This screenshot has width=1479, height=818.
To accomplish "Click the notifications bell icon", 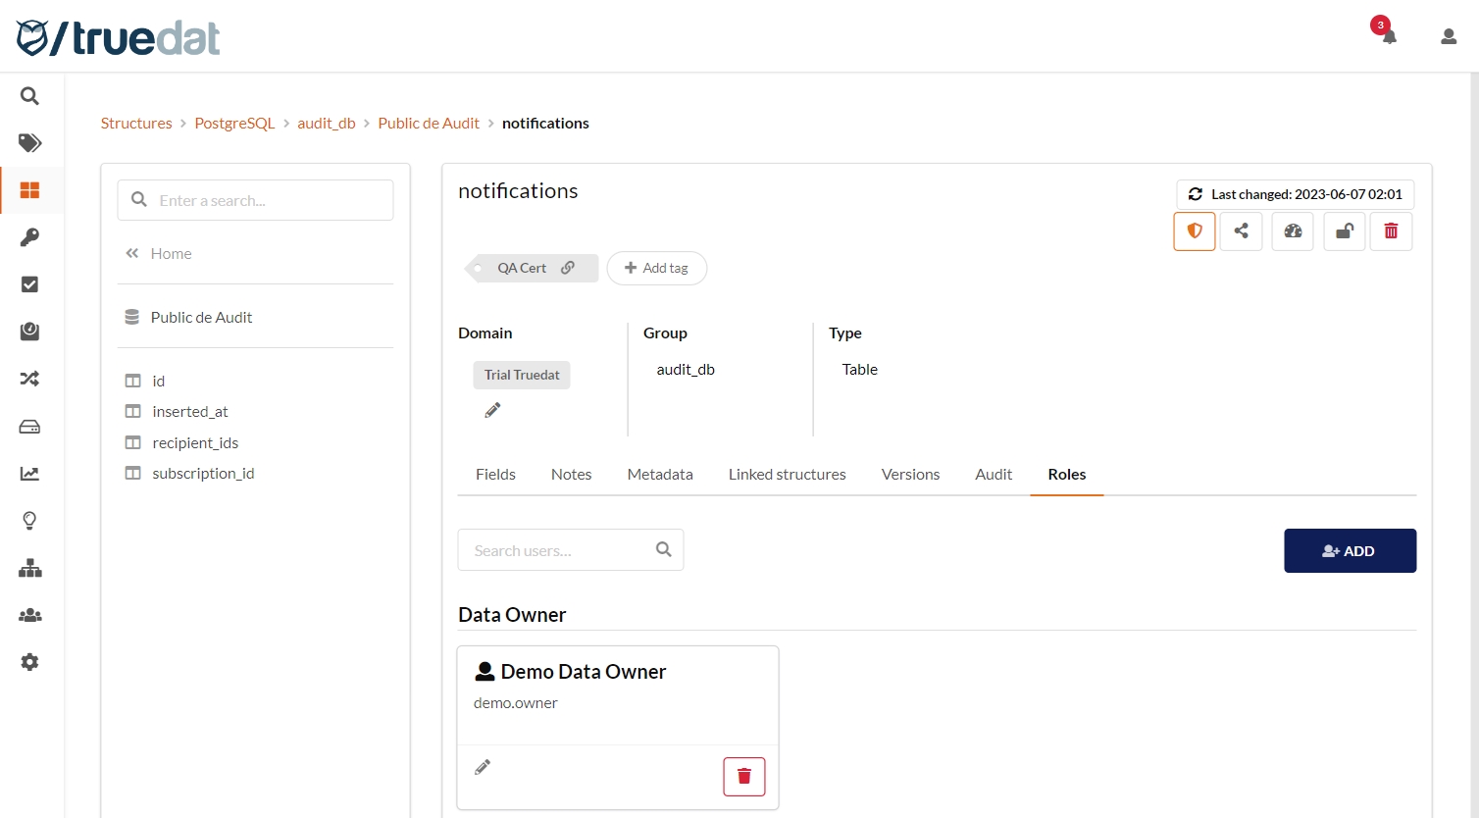I will click(1388, 36).
